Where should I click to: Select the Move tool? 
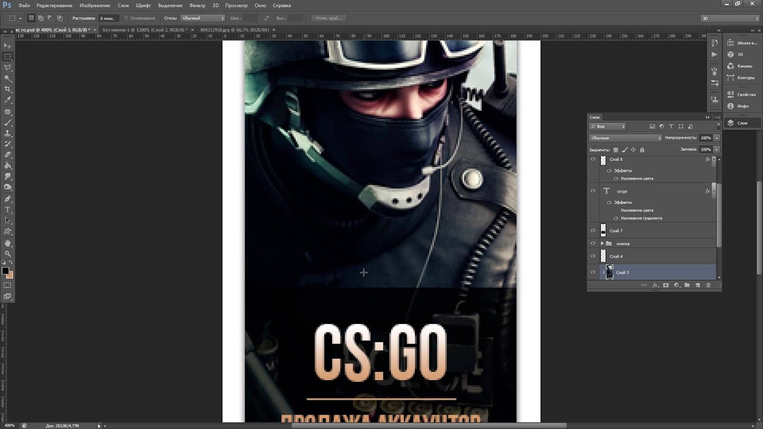tap(8, 45)
